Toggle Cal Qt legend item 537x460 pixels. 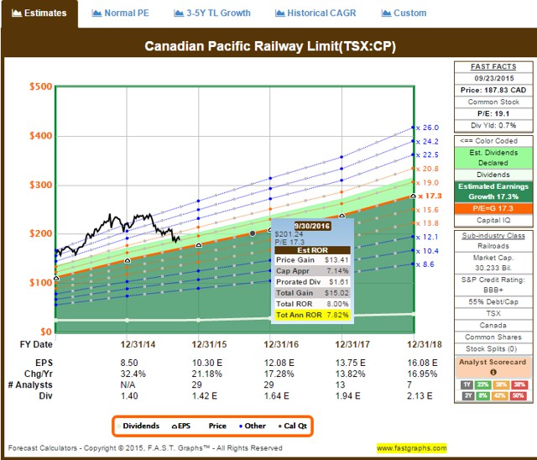coord(293,426)
